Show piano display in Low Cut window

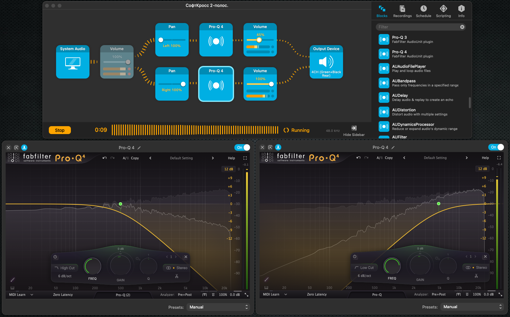pyautogui.click(x=266, y=287)
